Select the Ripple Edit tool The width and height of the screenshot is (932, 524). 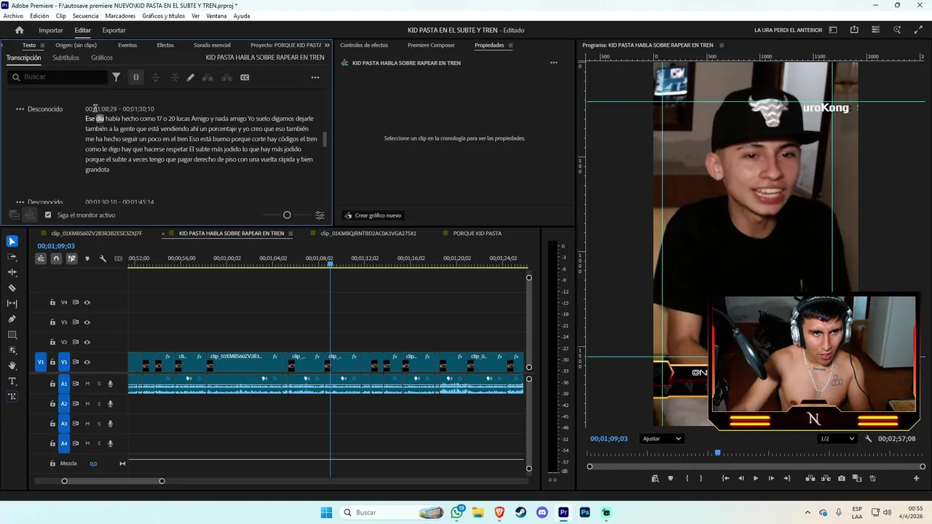pos(12,272)
